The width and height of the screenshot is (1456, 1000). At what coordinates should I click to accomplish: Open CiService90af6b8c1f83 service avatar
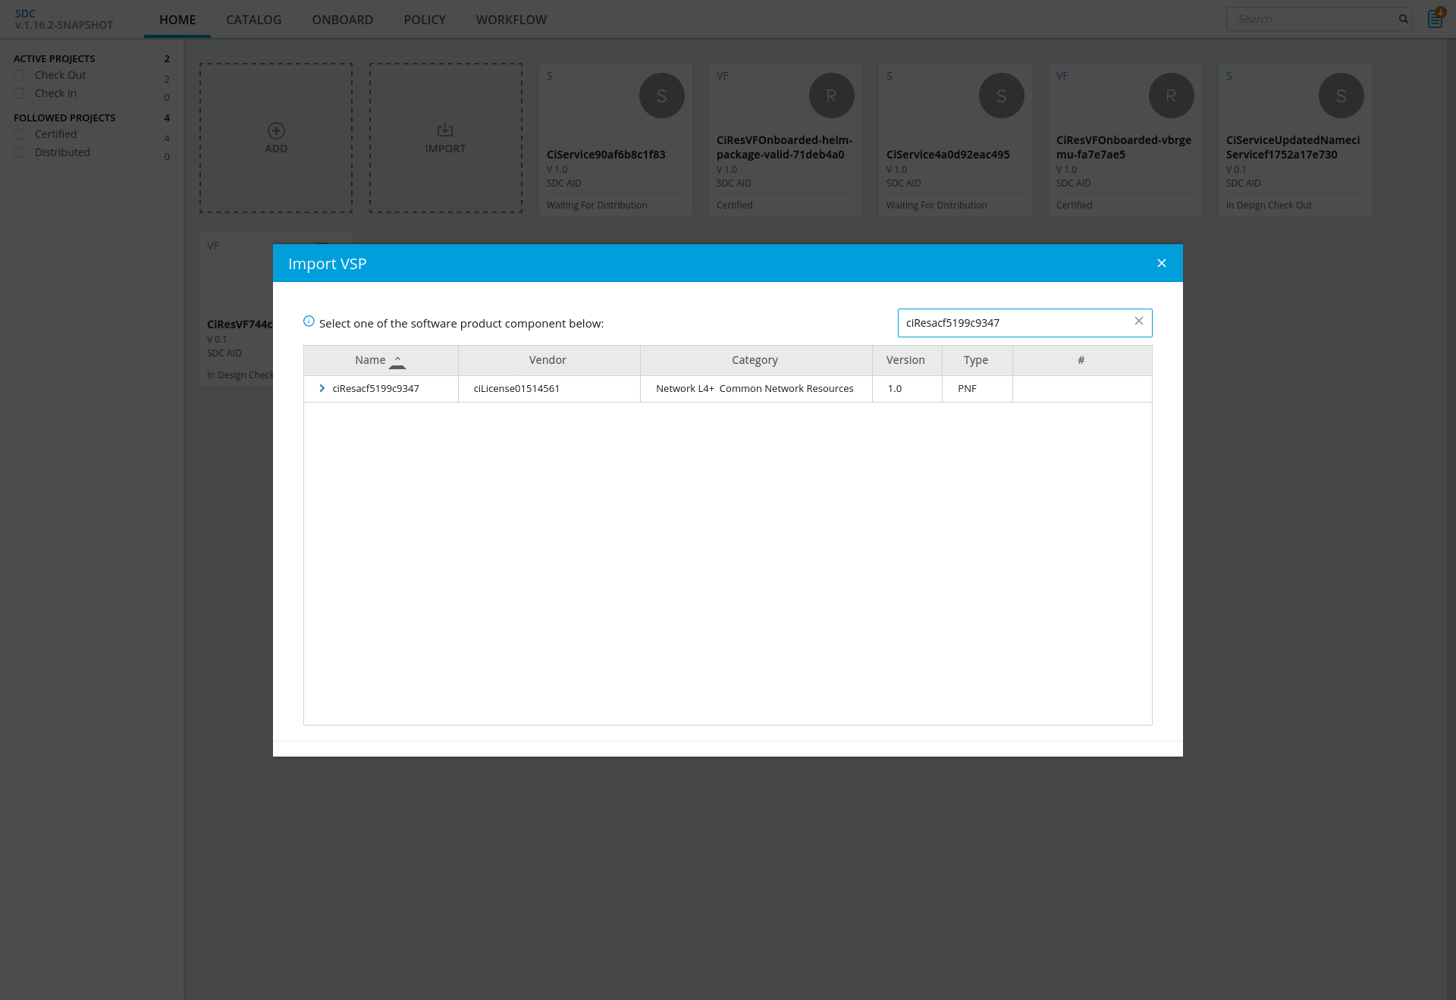(x=661, y=96)
